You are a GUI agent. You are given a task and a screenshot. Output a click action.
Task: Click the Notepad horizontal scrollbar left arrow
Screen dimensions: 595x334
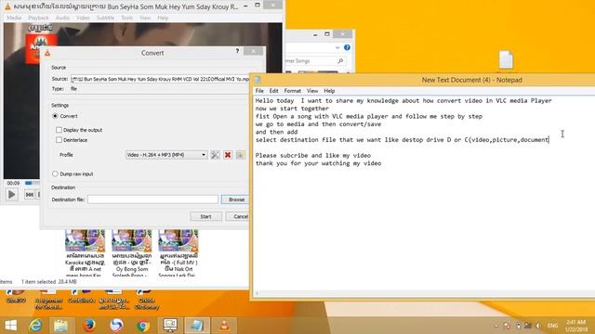[258, 293]
